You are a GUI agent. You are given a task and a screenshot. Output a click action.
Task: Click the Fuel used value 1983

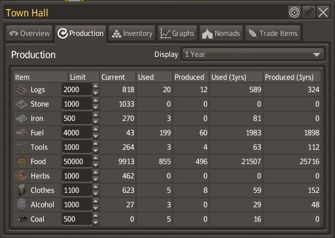(x=253, y=133)
